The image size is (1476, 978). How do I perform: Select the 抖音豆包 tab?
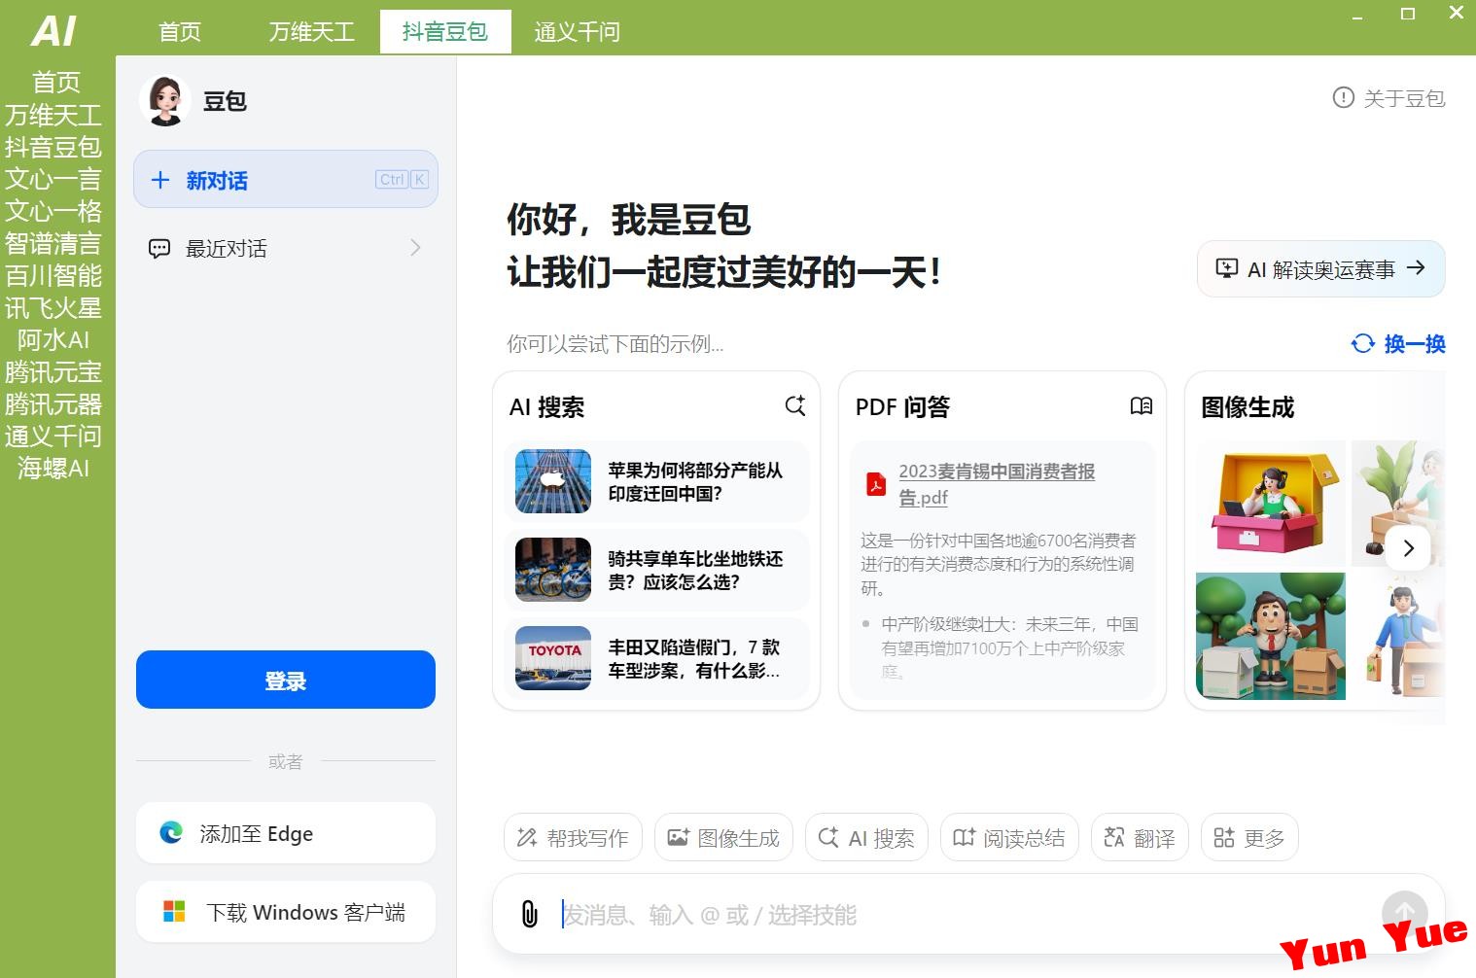445,31
